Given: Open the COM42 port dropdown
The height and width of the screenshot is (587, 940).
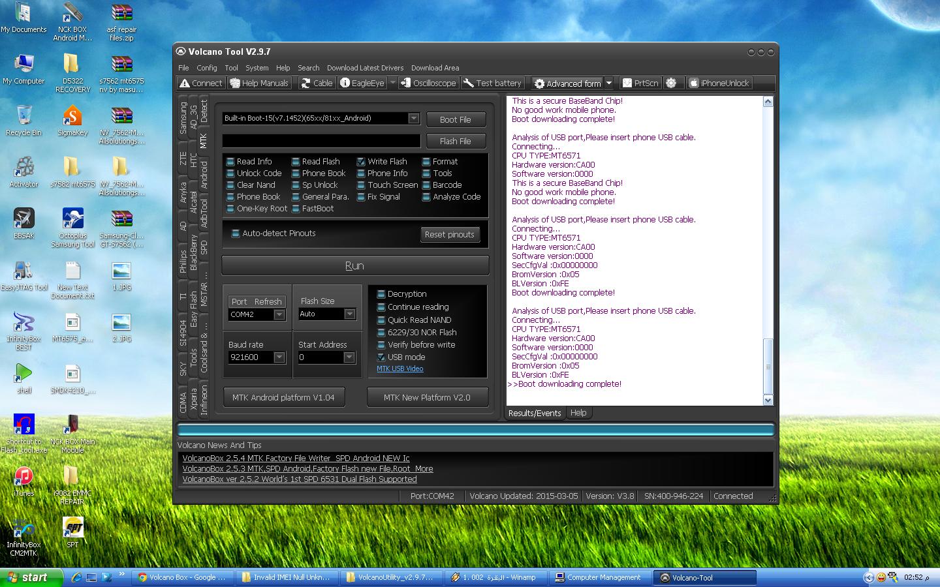Looking at the screenshot, I should 279,314.
